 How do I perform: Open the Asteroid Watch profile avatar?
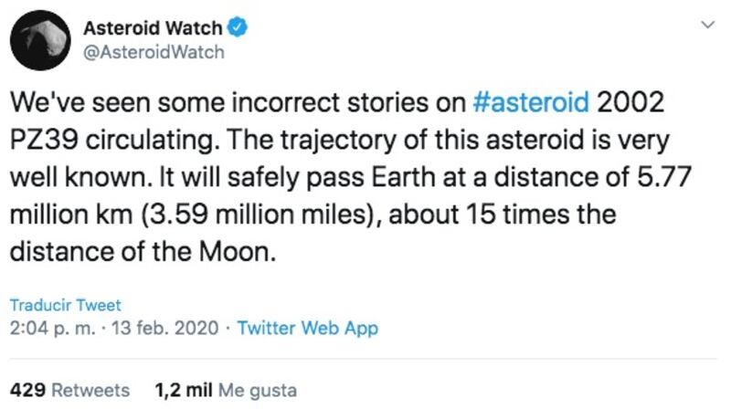40,40
